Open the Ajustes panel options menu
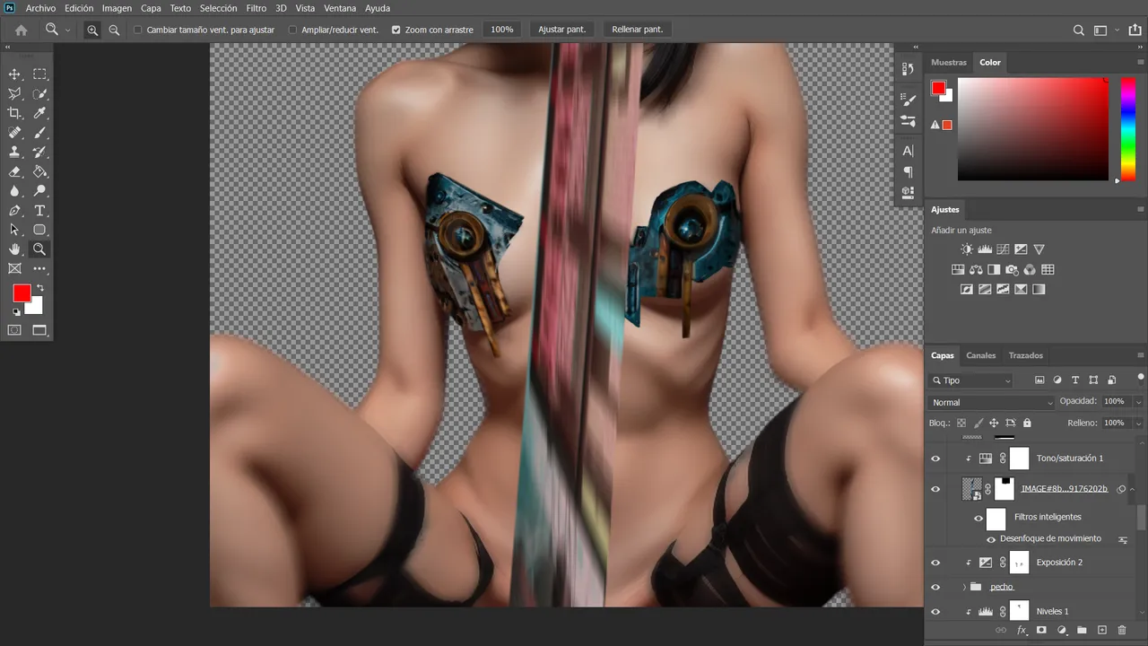This screenshot has height=646, width=1148. (x=1141, y=209)
